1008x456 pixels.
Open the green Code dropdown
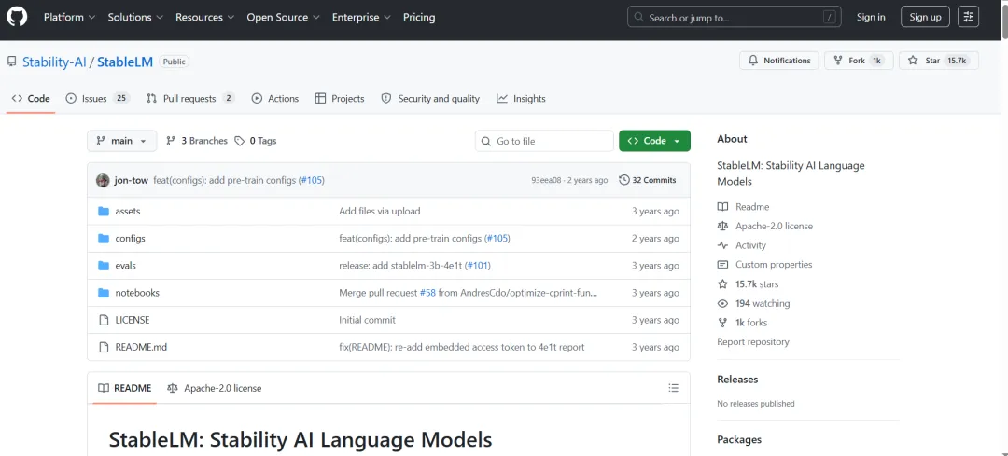(654, 141)
